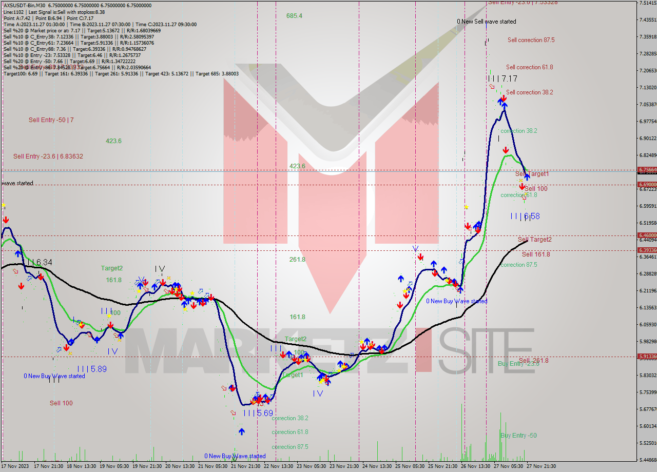657x472 pixels.
Task: Click the 'Sell 161.8' label
Action: (536, 254)
